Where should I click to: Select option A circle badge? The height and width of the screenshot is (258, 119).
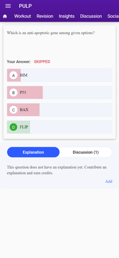coord(14,75)
